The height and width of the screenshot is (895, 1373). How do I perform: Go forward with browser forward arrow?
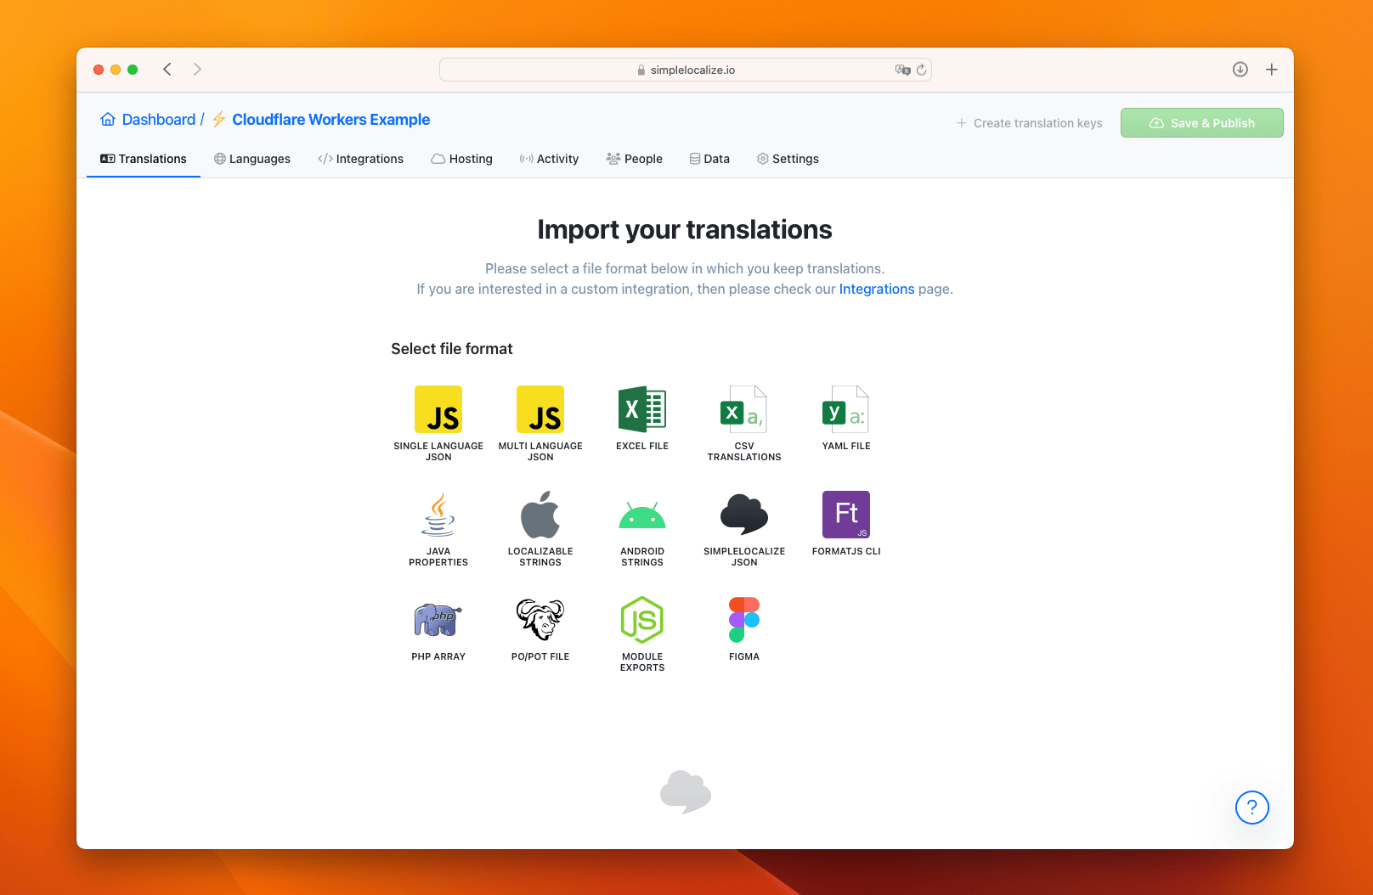point(197,70)
